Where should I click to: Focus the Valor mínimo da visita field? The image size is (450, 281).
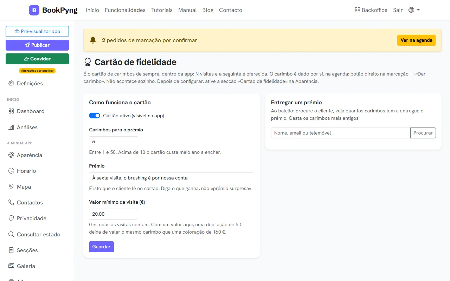click(x=114, y=214)
